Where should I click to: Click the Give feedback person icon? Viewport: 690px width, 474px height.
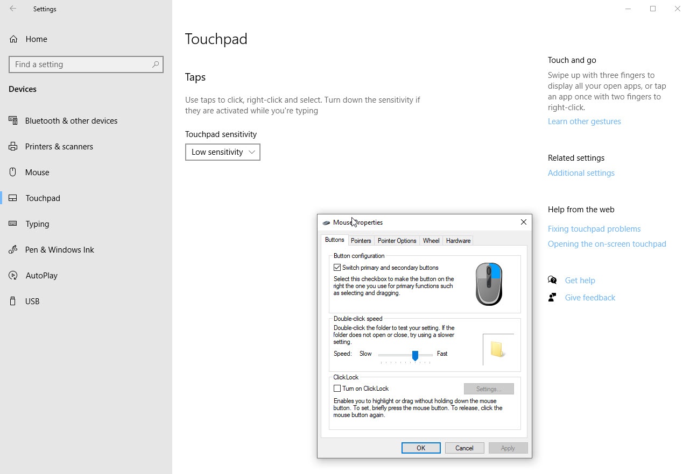[x=552, y=297]
